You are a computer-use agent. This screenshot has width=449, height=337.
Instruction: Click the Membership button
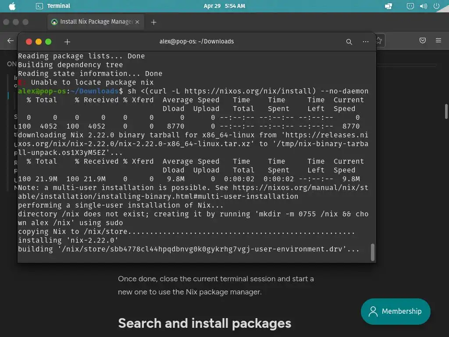396,311
